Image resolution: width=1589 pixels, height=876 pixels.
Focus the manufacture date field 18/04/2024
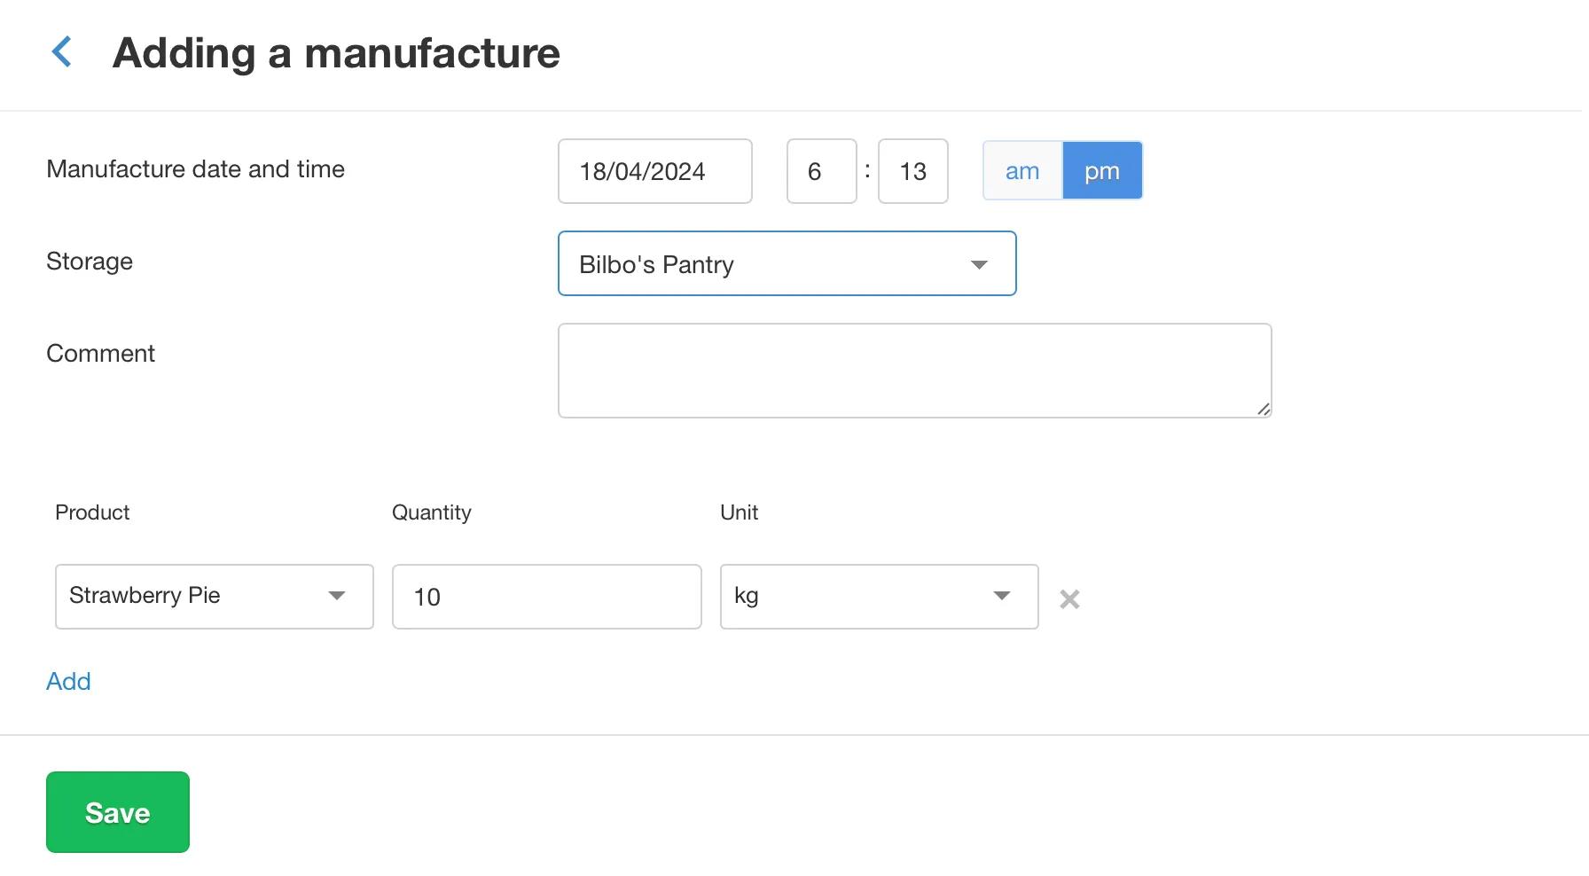pos(654,171)
